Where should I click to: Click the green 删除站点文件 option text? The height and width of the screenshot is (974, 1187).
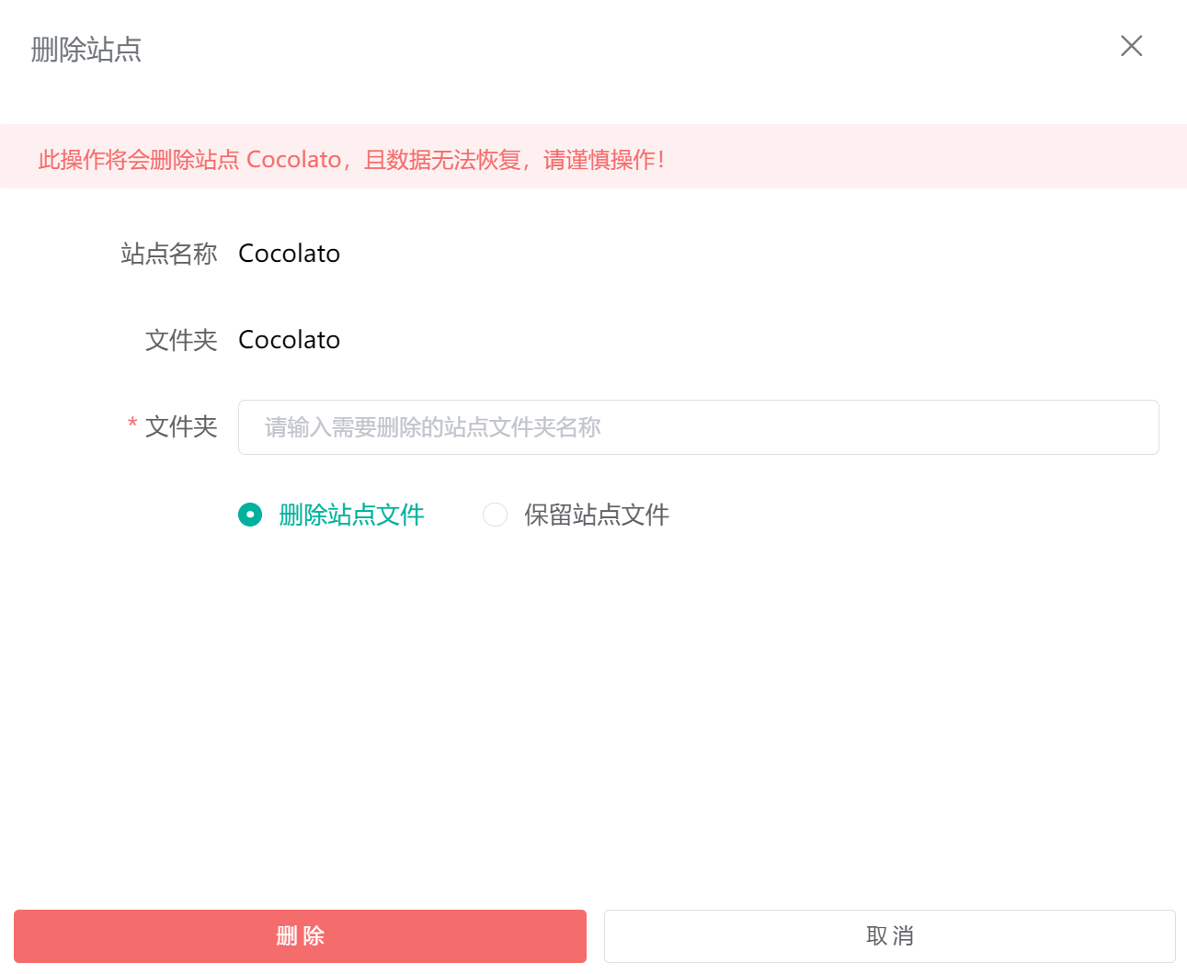pyautogui.click(x=351, y=515)
